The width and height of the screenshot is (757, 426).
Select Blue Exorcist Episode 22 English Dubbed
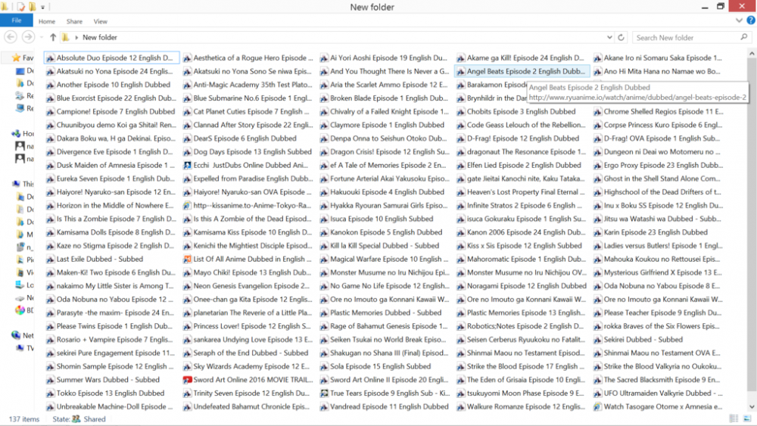[x=117, y=98]
